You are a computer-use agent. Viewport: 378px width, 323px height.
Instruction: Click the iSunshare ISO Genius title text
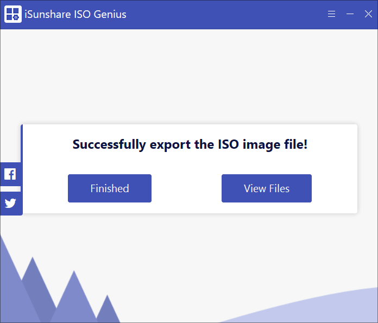[75, 14]
